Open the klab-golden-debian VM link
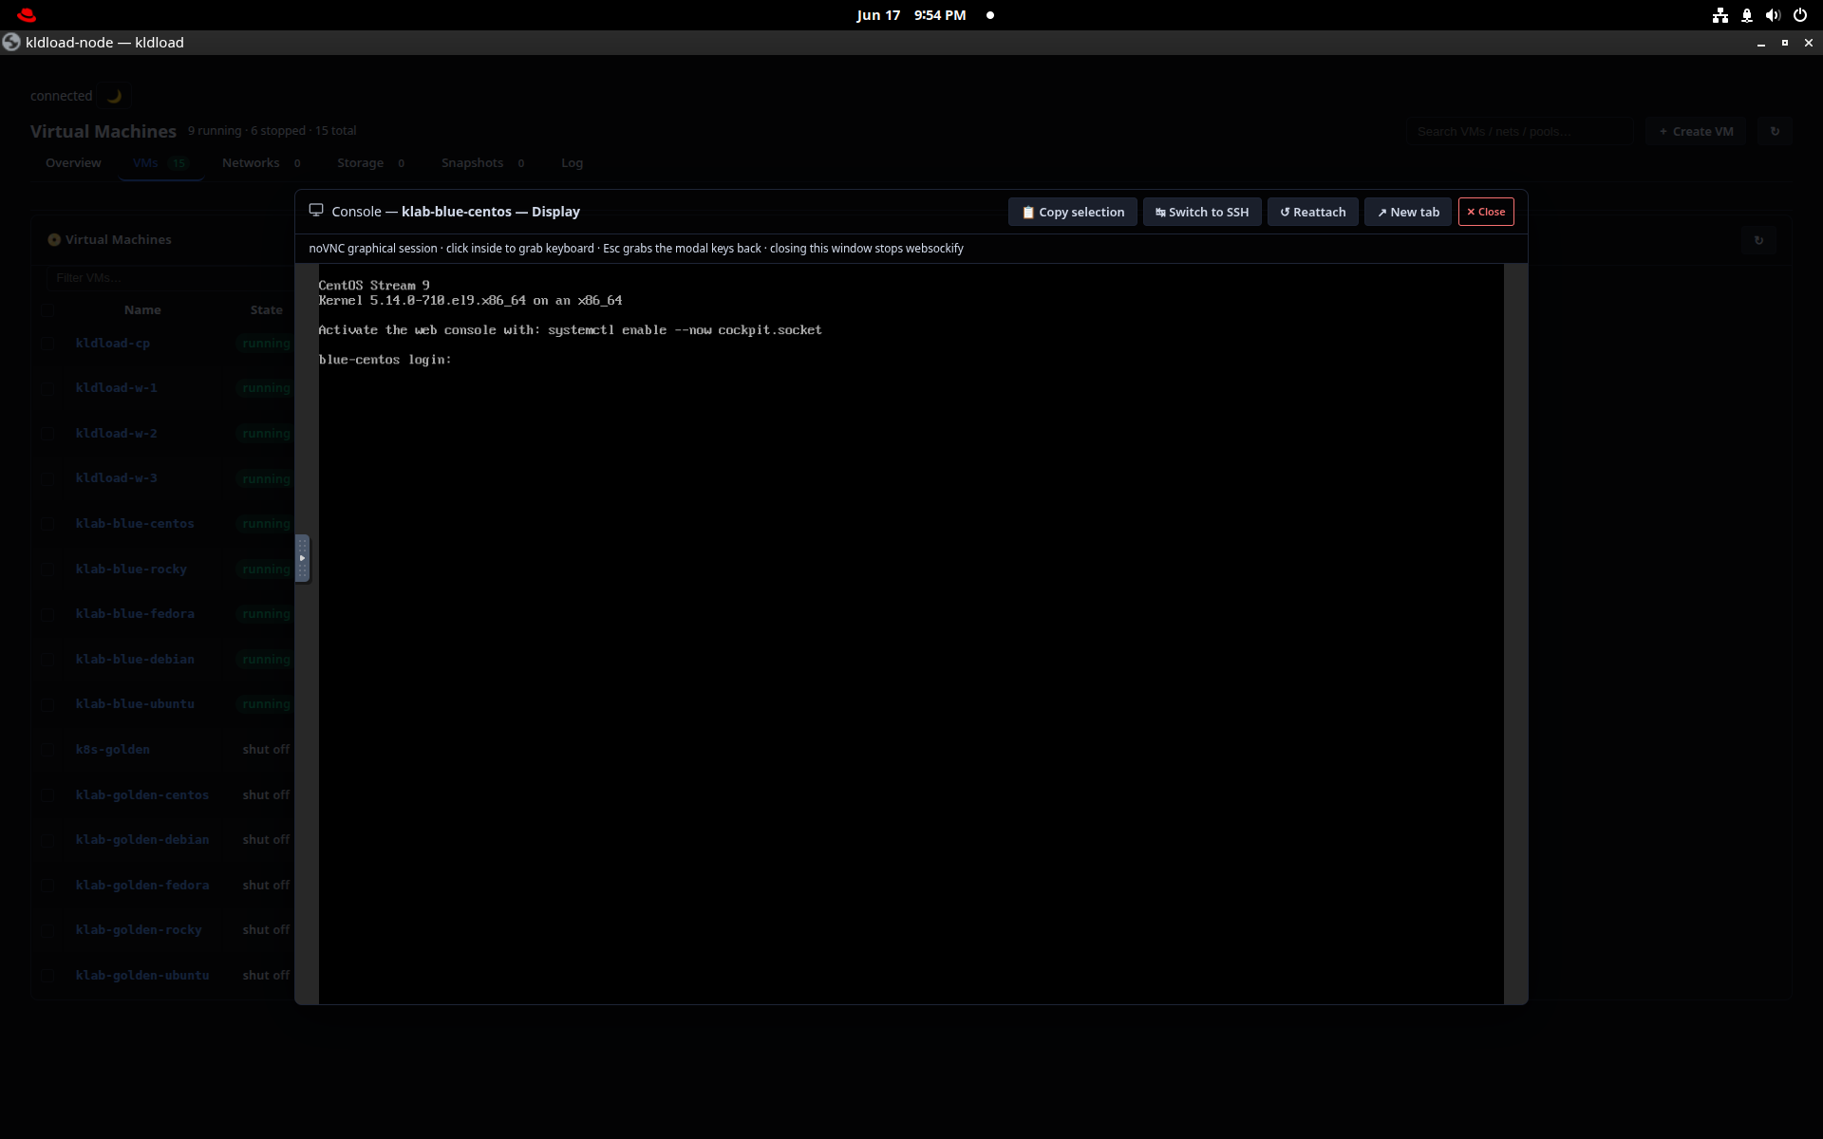 tap(142, 840)
